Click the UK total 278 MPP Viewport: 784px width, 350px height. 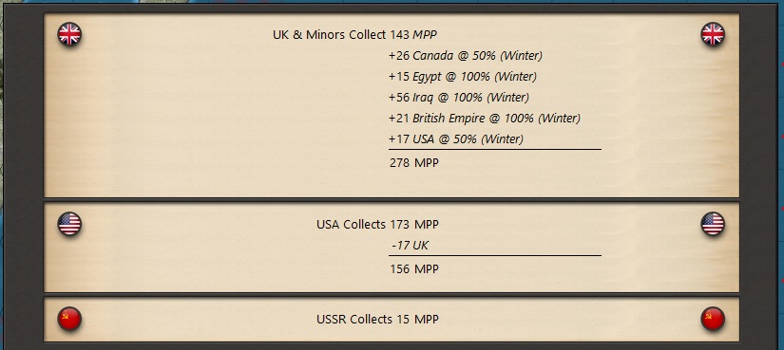414,163
